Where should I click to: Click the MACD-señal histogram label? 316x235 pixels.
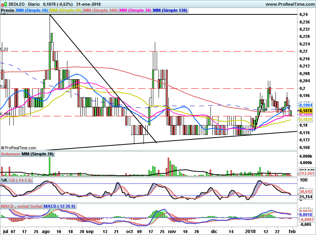click(x=15, y=206)
